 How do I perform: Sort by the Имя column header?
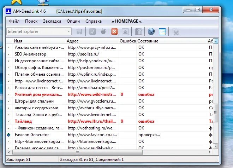[x=39, y=41]
